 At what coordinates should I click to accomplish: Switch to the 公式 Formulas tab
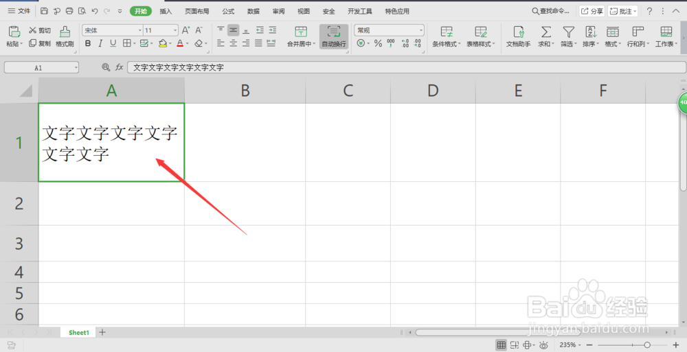tap(228, 12)
